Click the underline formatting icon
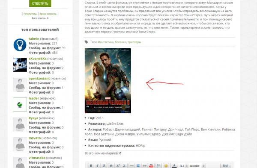Screen dimensions: 257x168 tap(104, 165)
